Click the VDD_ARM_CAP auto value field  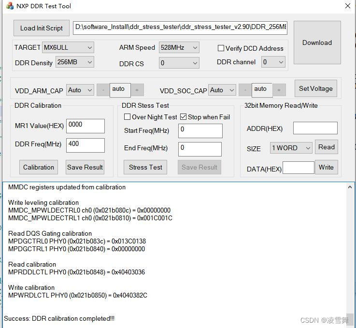coord(120,90)
